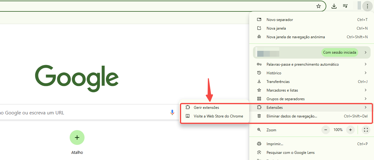374x160 pixels.
Task: Click the incognito icon beside anónima entry
Action: click(x=259, y=37)
